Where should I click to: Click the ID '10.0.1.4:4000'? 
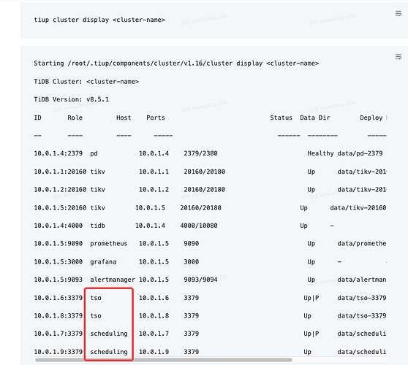tap(58, 226)
